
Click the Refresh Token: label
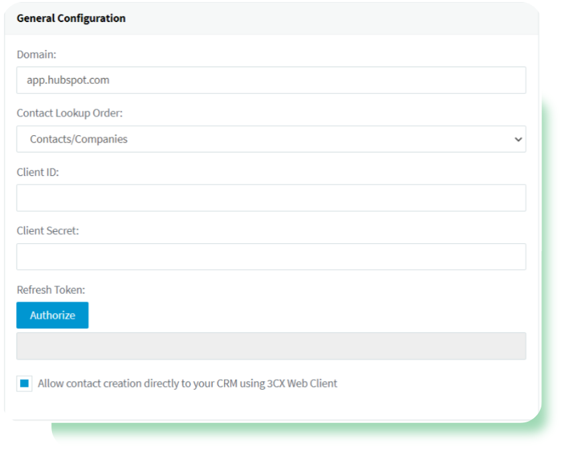tap(51, 290)
